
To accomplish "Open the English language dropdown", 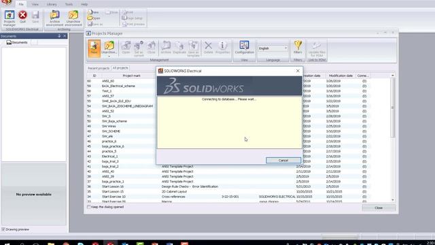I will pyautogui.click(x=273, y=48).
